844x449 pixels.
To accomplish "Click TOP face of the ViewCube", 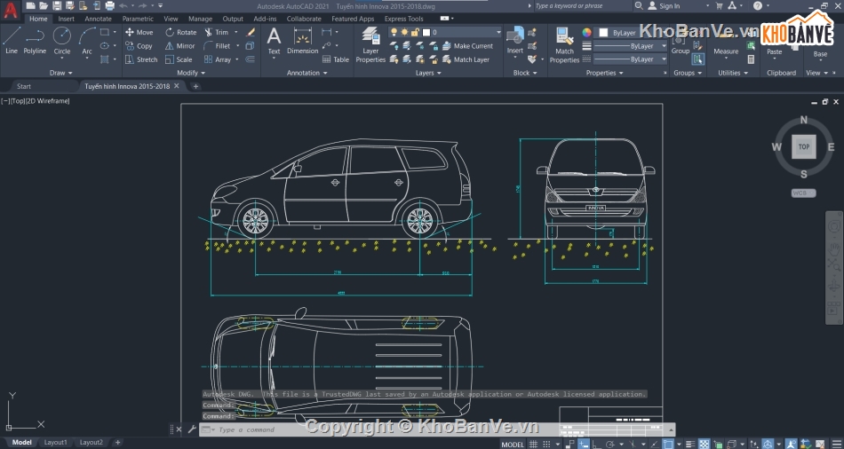I will coord(804,146).
